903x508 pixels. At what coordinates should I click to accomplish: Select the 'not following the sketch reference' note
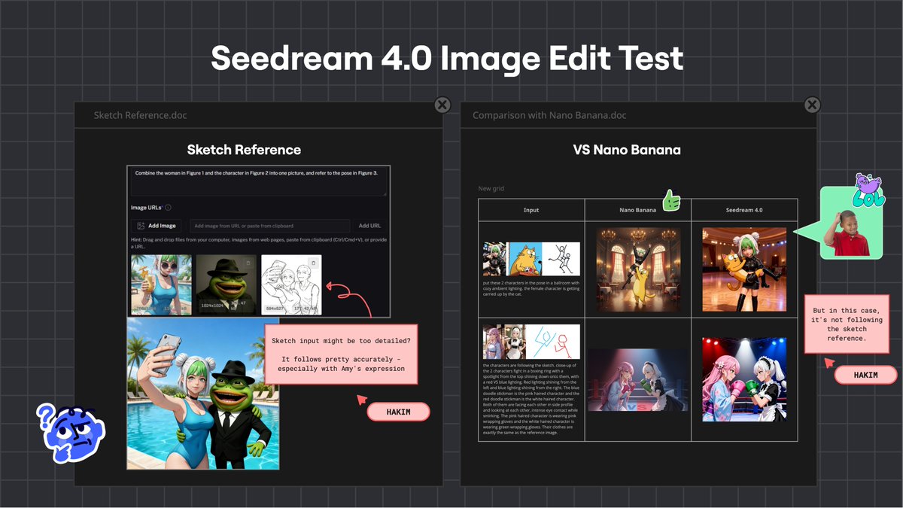coord(847,324)
